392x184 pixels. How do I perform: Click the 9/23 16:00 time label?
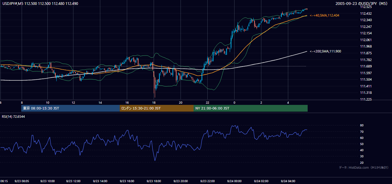(x=127, y=181)
